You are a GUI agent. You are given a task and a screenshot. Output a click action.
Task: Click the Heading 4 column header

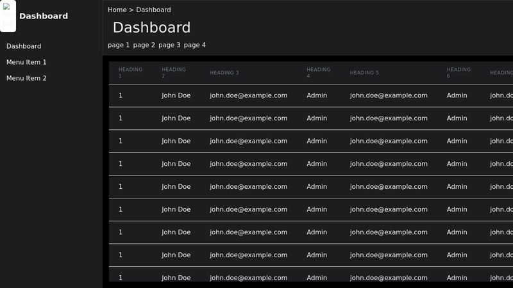coord(318,72)
